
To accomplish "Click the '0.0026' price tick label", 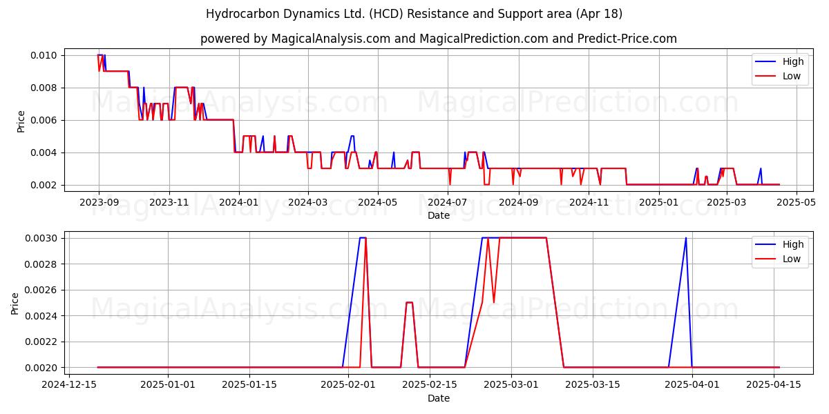I will coord(43,290).
